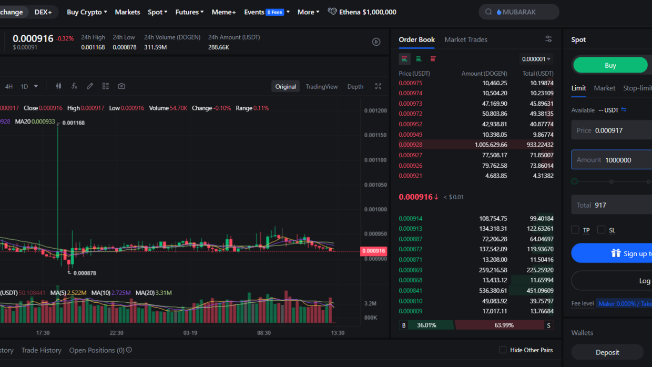Enable the SL checkbox

pyautogui.click(x=602, y=230)
